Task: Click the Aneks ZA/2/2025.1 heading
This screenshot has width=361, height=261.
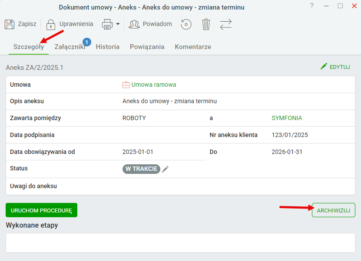Action: tap(34, 68)
